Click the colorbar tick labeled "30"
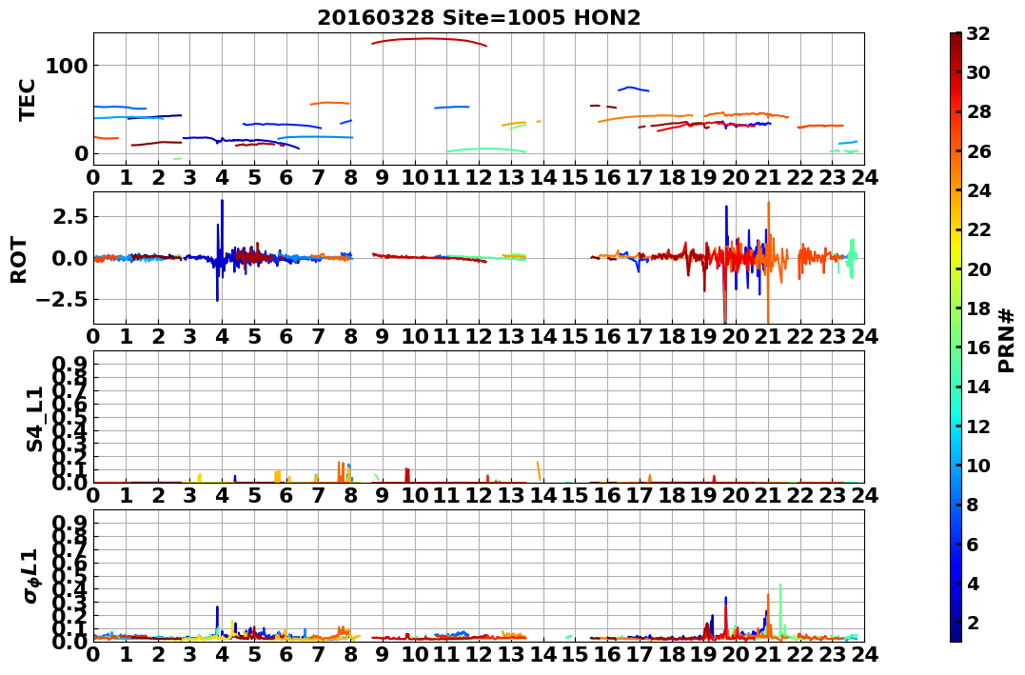Viewport: 1025px width, 675px height. tap(978, 72)
